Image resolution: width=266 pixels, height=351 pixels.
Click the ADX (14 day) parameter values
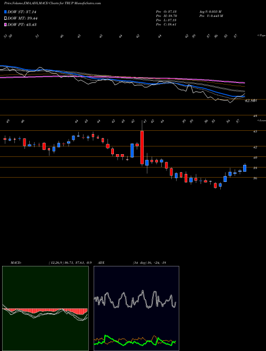click(149, 263)
